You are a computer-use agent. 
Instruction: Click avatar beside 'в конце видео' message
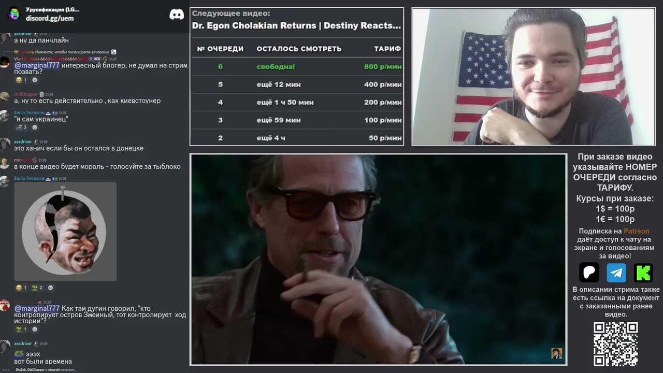[5, 163]
